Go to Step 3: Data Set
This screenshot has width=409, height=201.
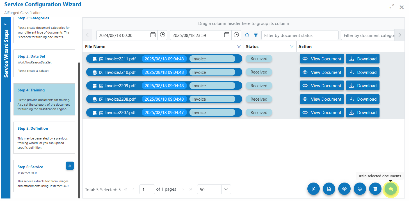click(x=44, y=63)
